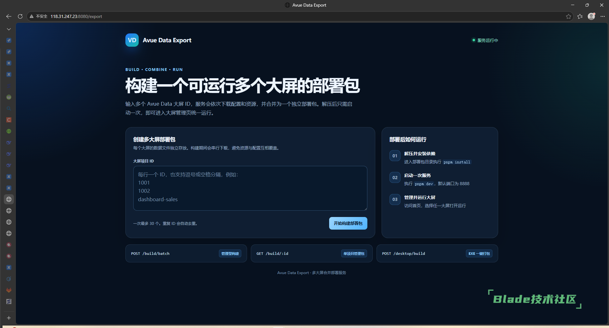Click the 启动一次服务 step title
609x328 pixels.
coord(418,175)
